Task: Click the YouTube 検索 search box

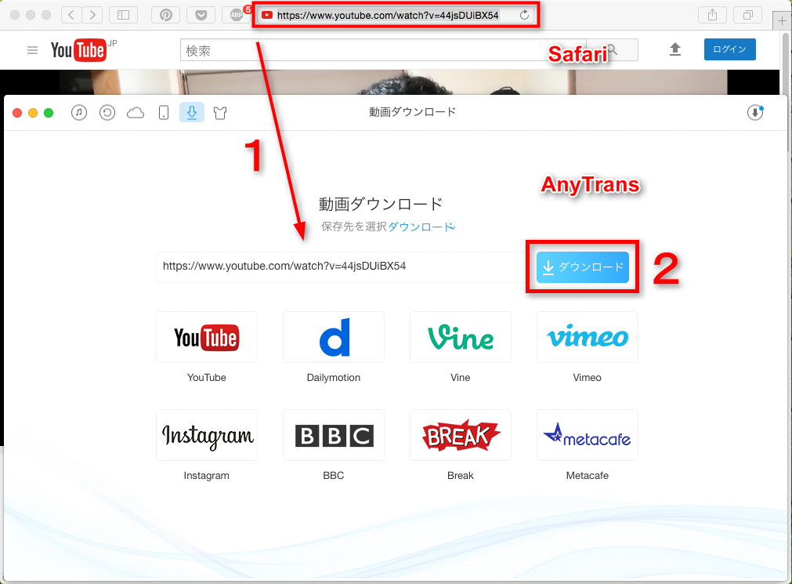Action: 383,50
